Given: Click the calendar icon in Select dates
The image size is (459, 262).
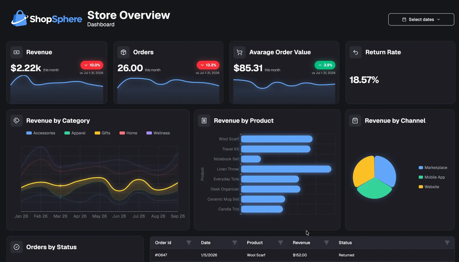Looking at the screenshot, I should [404, 19].
